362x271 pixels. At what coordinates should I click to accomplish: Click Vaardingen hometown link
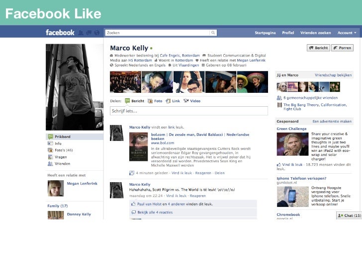tap(188, 65)
